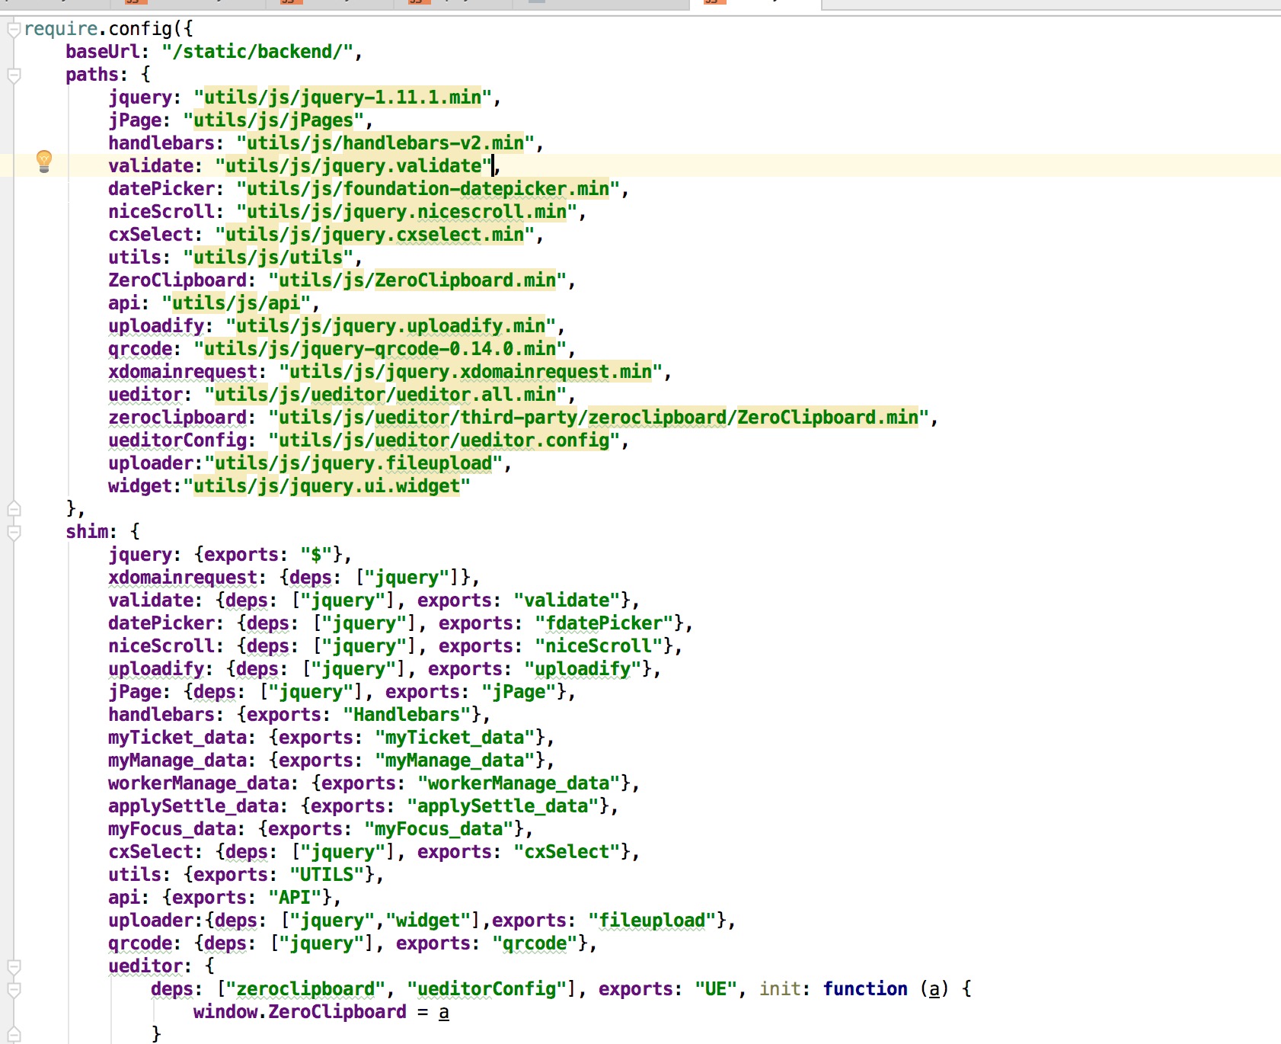Click the "utils/js/jquery.uploadify.min" string
The image size is (1281, 1044).
390,326
